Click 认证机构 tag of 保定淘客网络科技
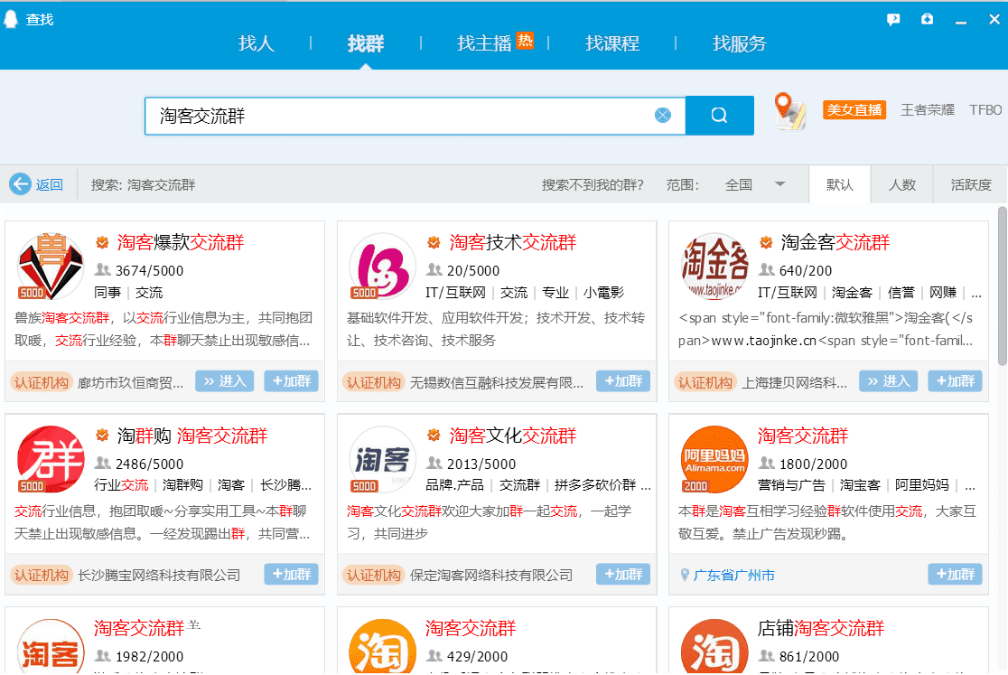Image resolution: width=1008 pixels, height=675 pixels. 373,576
